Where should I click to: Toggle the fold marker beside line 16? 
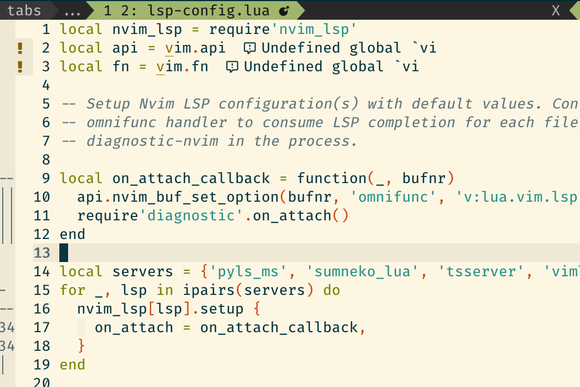[x=5, y=309]
